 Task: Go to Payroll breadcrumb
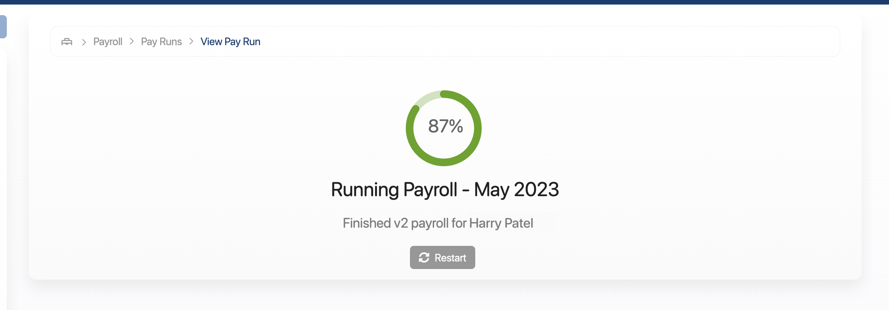click(x=108, y=42)
